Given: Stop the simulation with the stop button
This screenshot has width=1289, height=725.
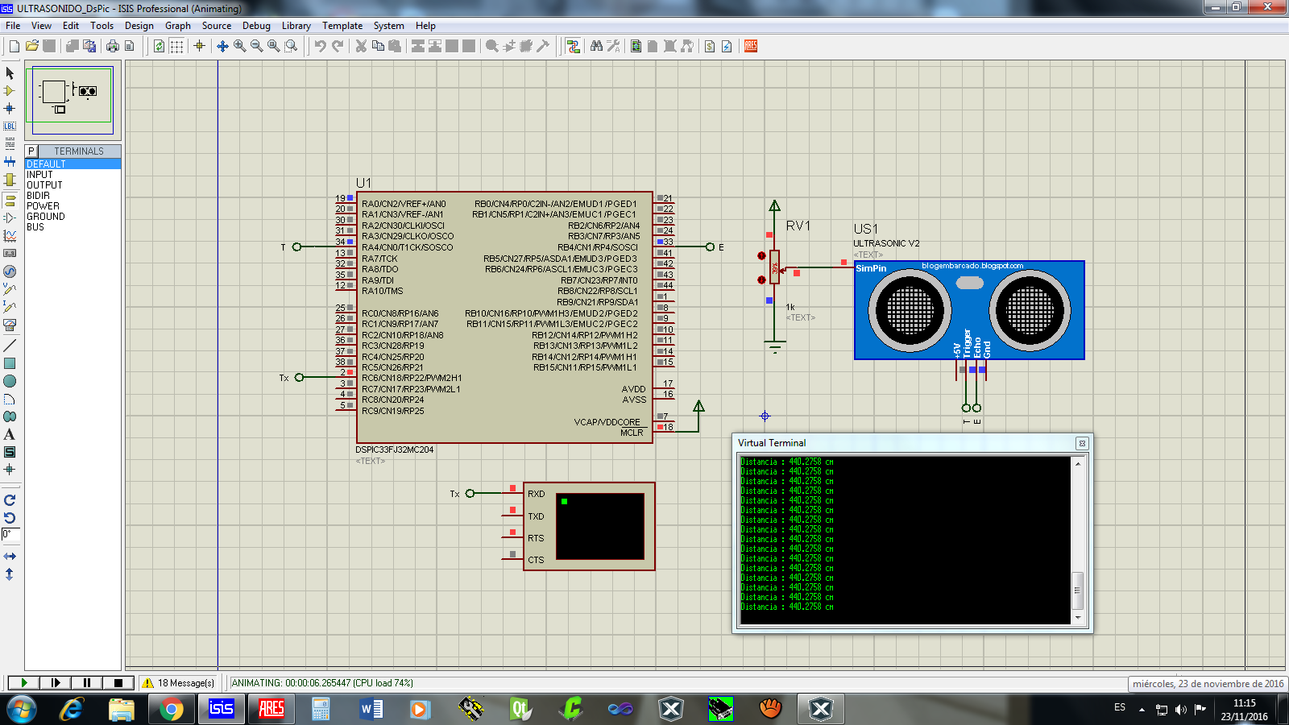Looking at the screenshot, I should click(118, 682).
